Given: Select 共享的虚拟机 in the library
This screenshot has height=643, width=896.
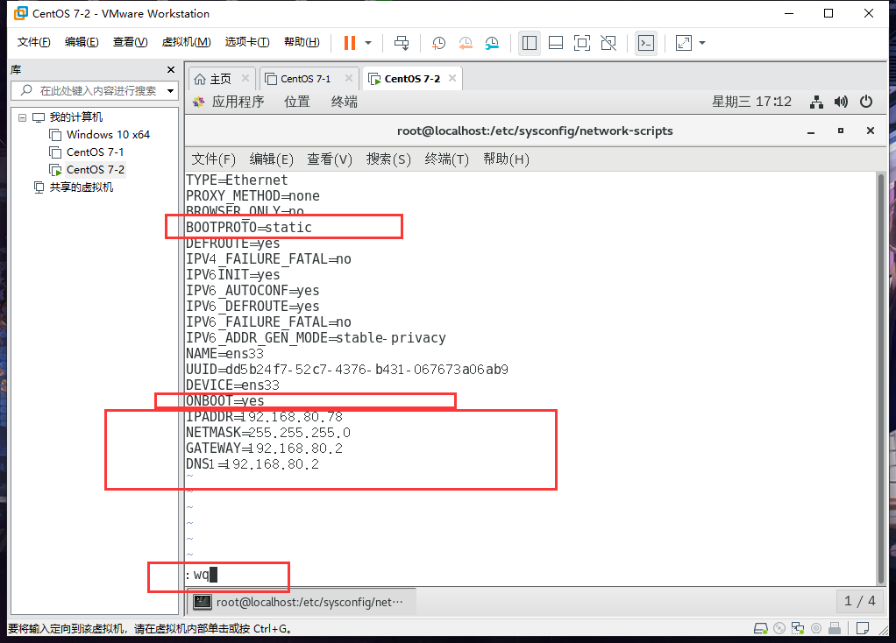Looking at the screenshot, I should pos(82,187).
